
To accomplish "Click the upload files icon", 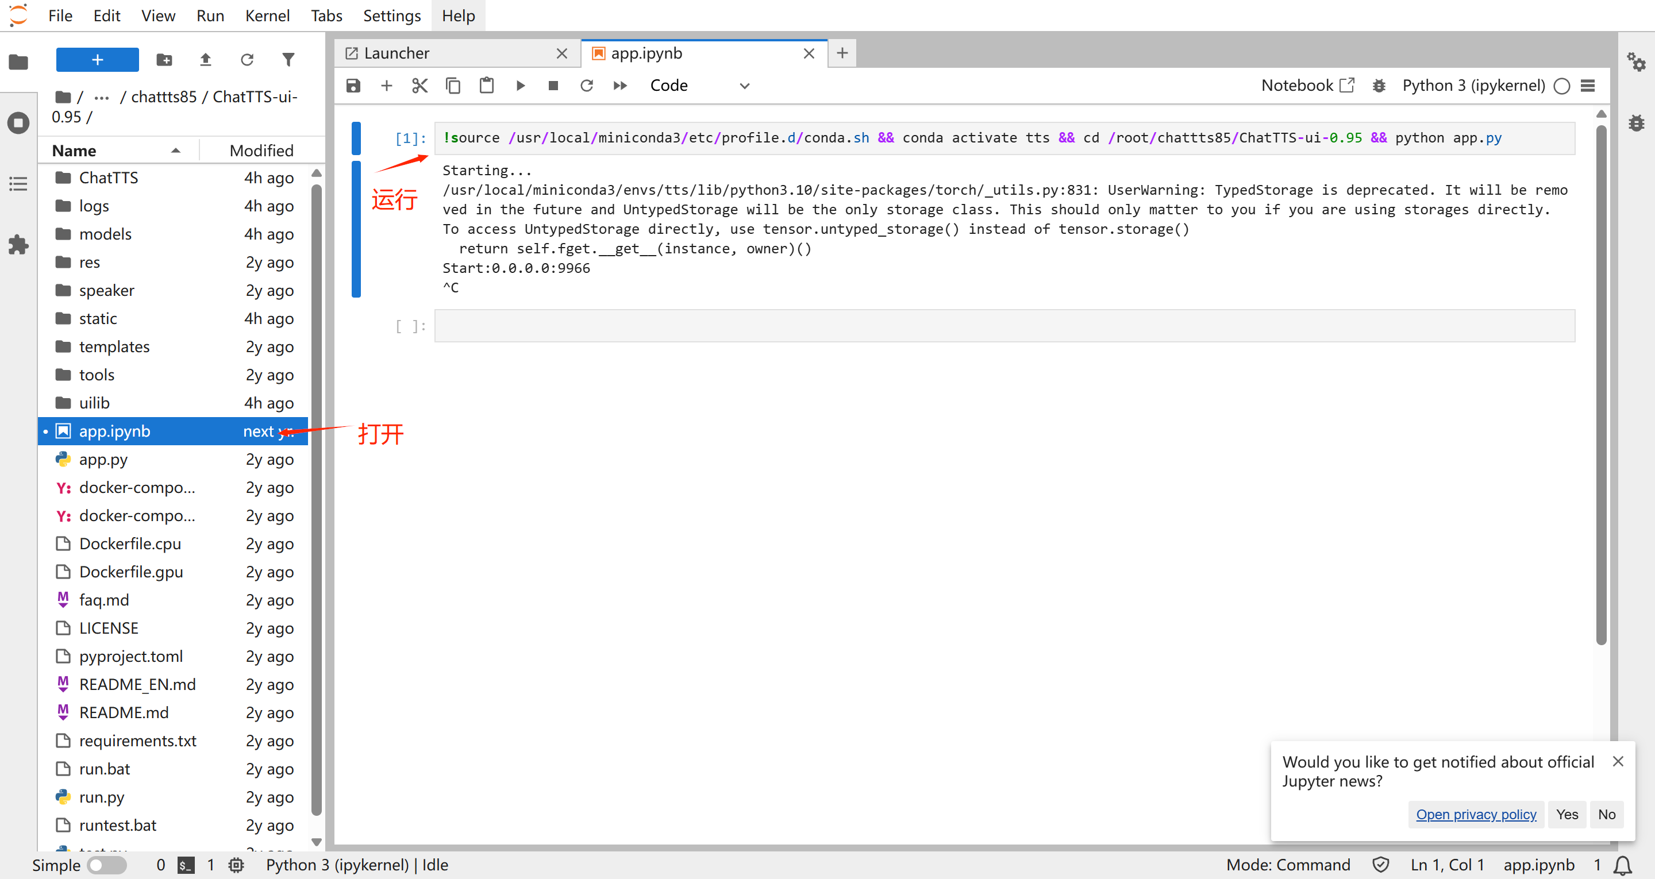I will (x=206, y=60).
